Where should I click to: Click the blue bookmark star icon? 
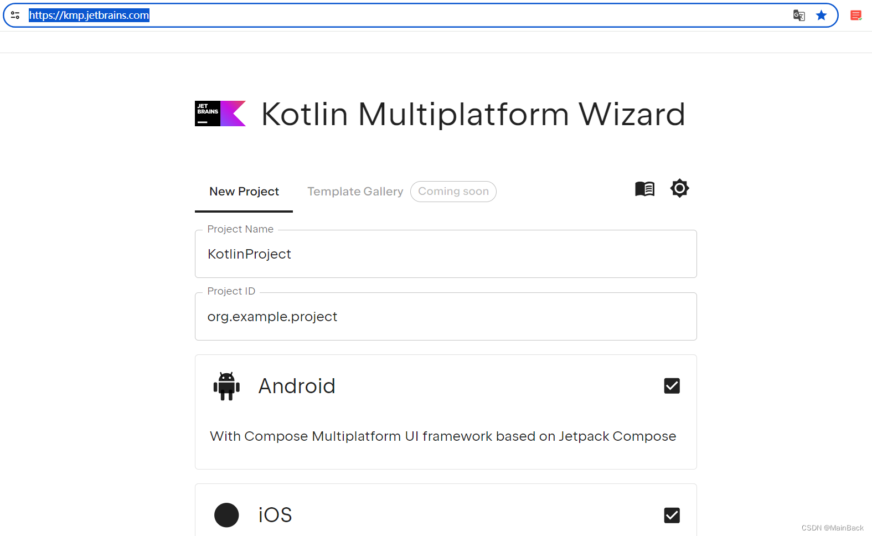click(x=822, y=16)
